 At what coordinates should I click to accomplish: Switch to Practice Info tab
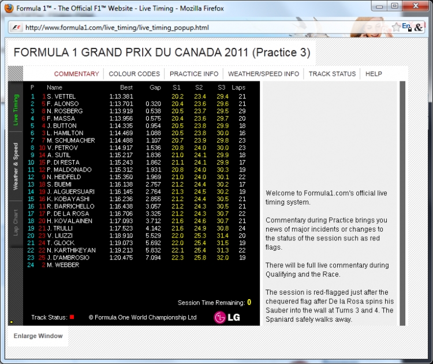coord(194,74)
